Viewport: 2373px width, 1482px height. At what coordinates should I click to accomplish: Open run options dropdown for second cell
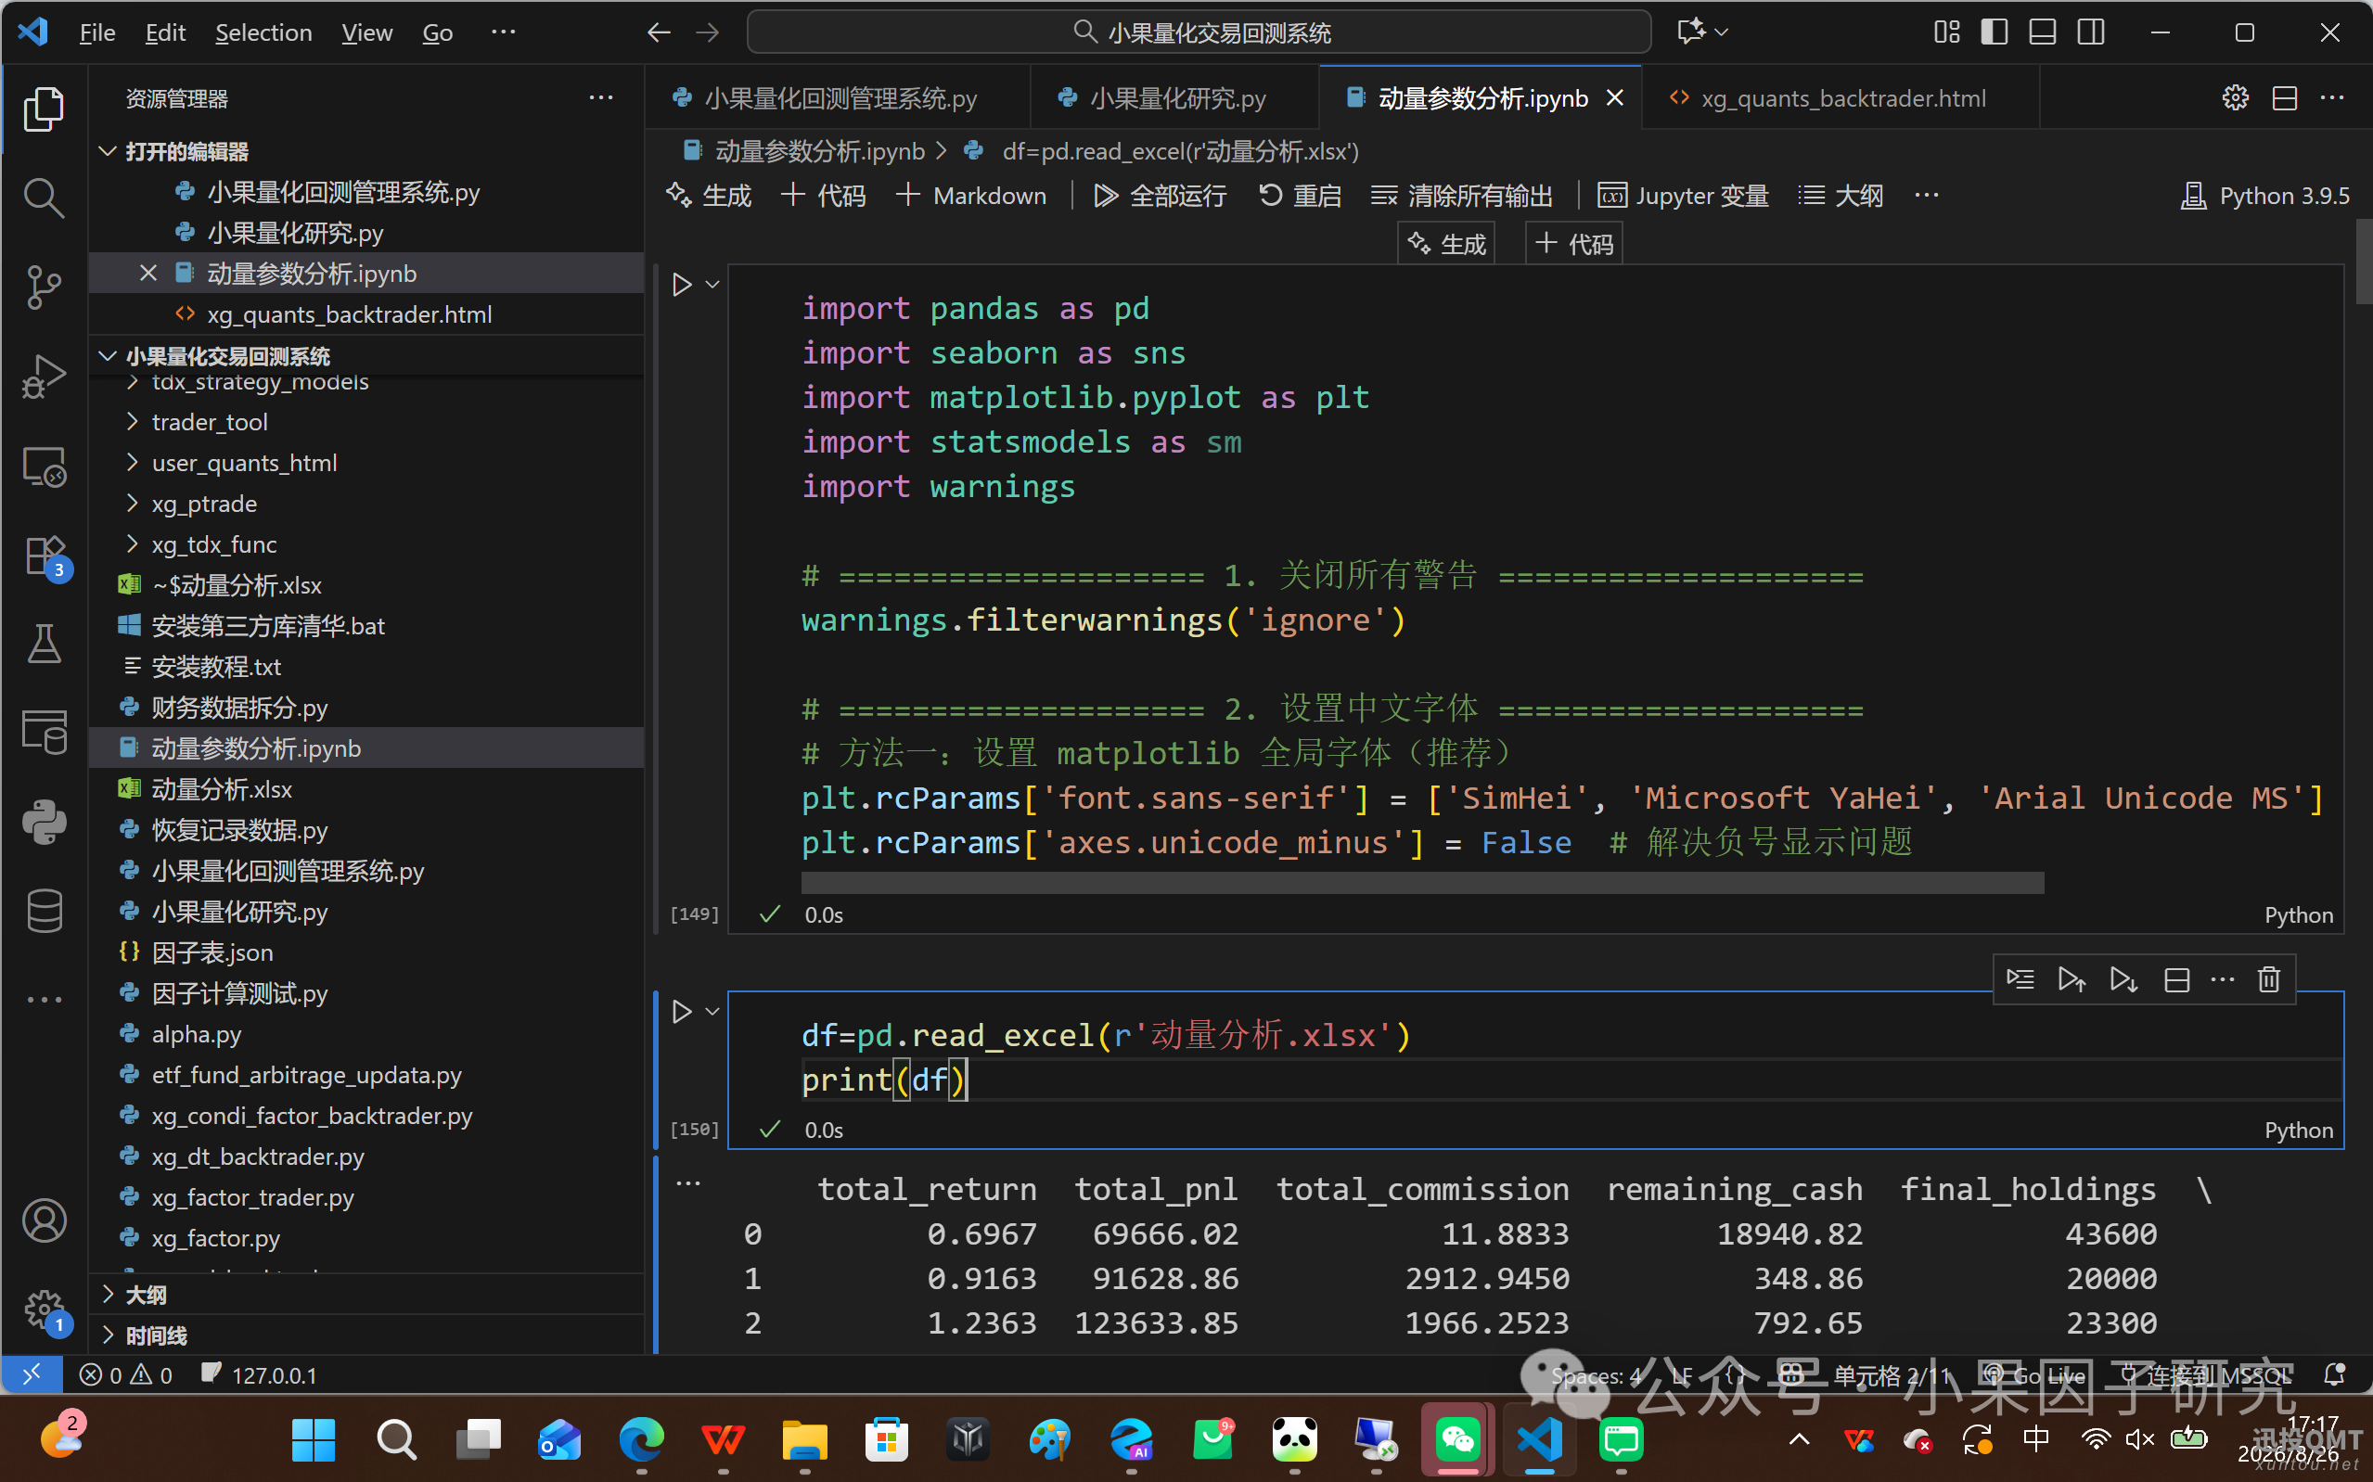click(x=712, y=1011)
